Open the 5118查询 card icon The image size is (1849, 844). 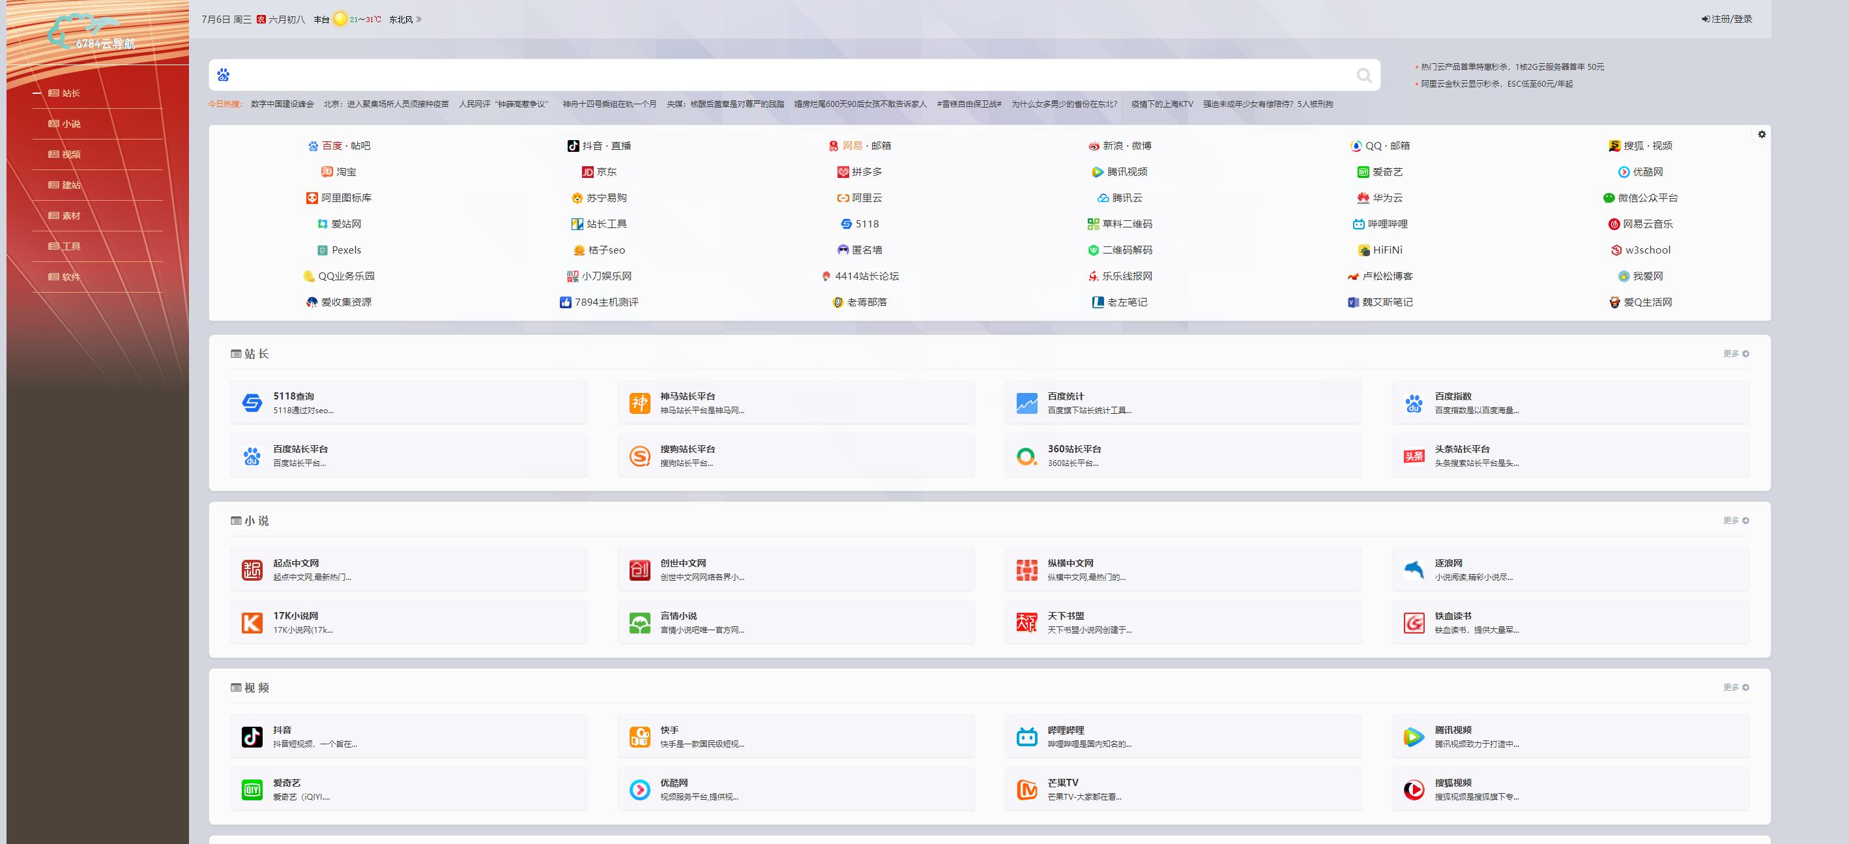(x=252, y=403)
